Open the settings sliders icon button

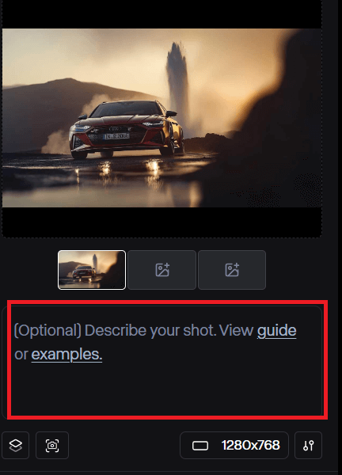308,445
